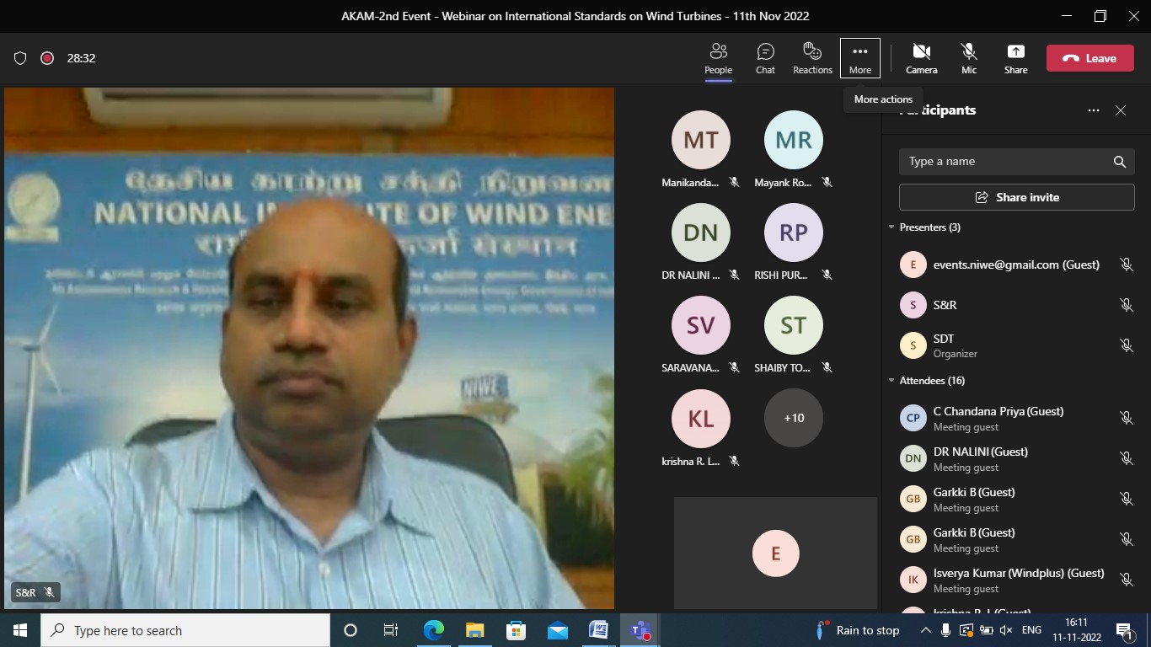This screenshot has height=647, width=1151.
Task: Collapse the Presenters (3) section
Action: tap(892, 227)
